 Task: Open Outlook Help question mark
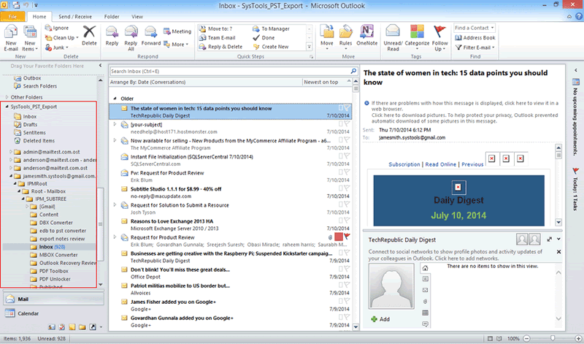coord(579,16)
